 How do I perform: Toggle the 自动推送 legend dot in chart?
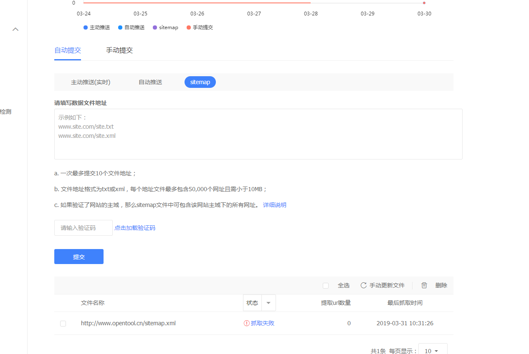click(120, 27)
